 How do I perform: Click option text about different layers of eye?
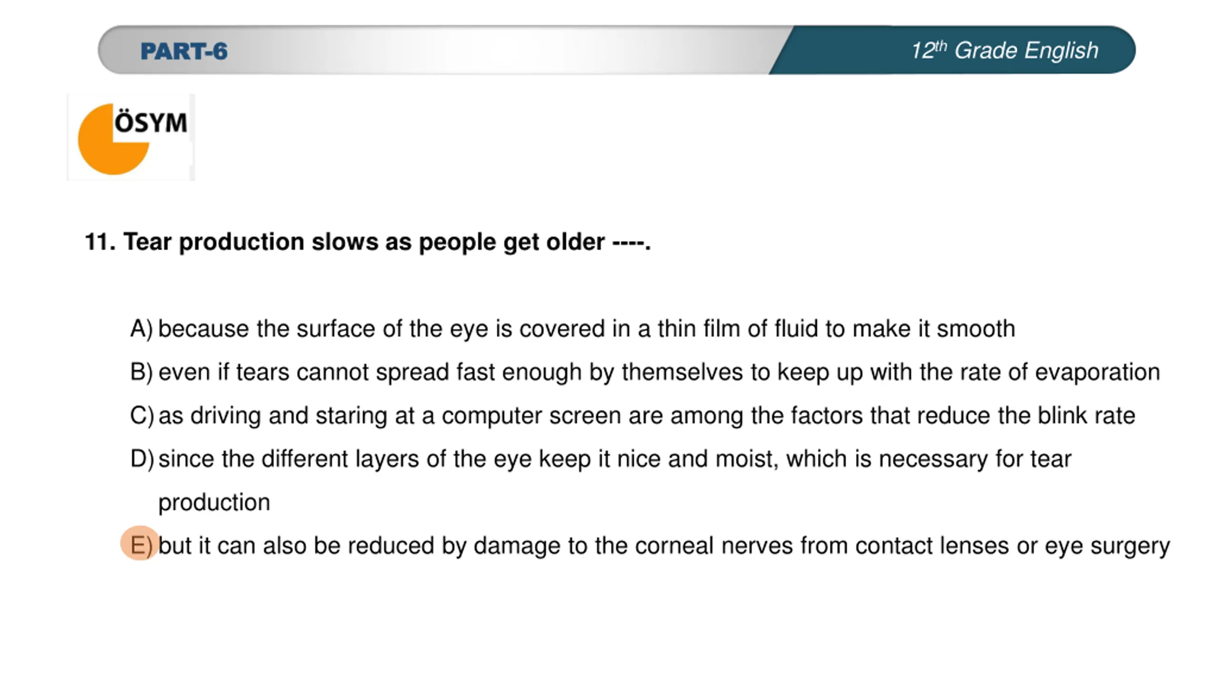point(615,480)
